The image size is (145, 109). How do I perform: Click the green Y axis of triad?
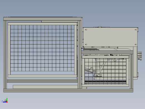pyautogui.click(x=7, y=99)
